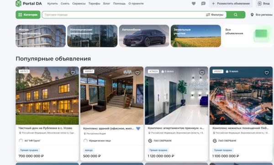Click the blue emblem on Комплекс зданий card
274x165 pixels.
tap(138, 129)
